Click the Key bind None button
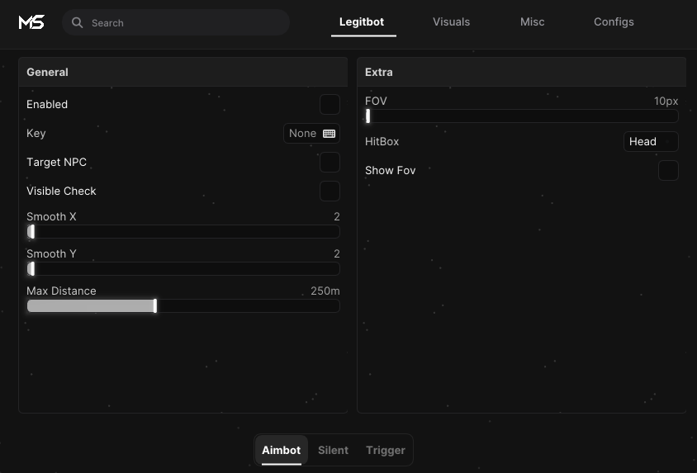 pyautogui.click(x=311, y=133)
